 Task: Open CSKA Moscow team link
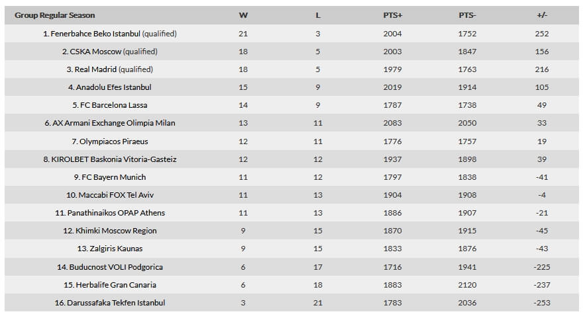point(95,51)
